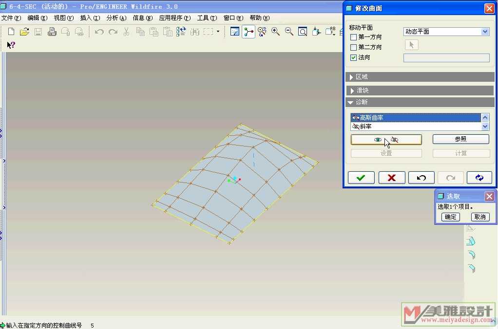Click the Cut scissors icon

pos(126,32)
